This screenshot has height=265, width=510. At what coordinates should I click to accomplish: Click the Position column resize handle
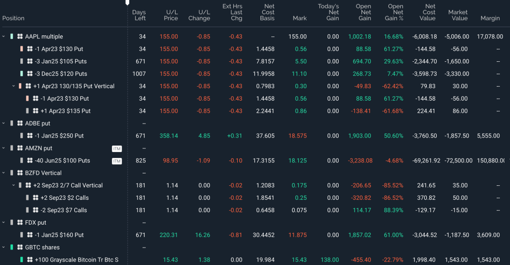(127, 3)
